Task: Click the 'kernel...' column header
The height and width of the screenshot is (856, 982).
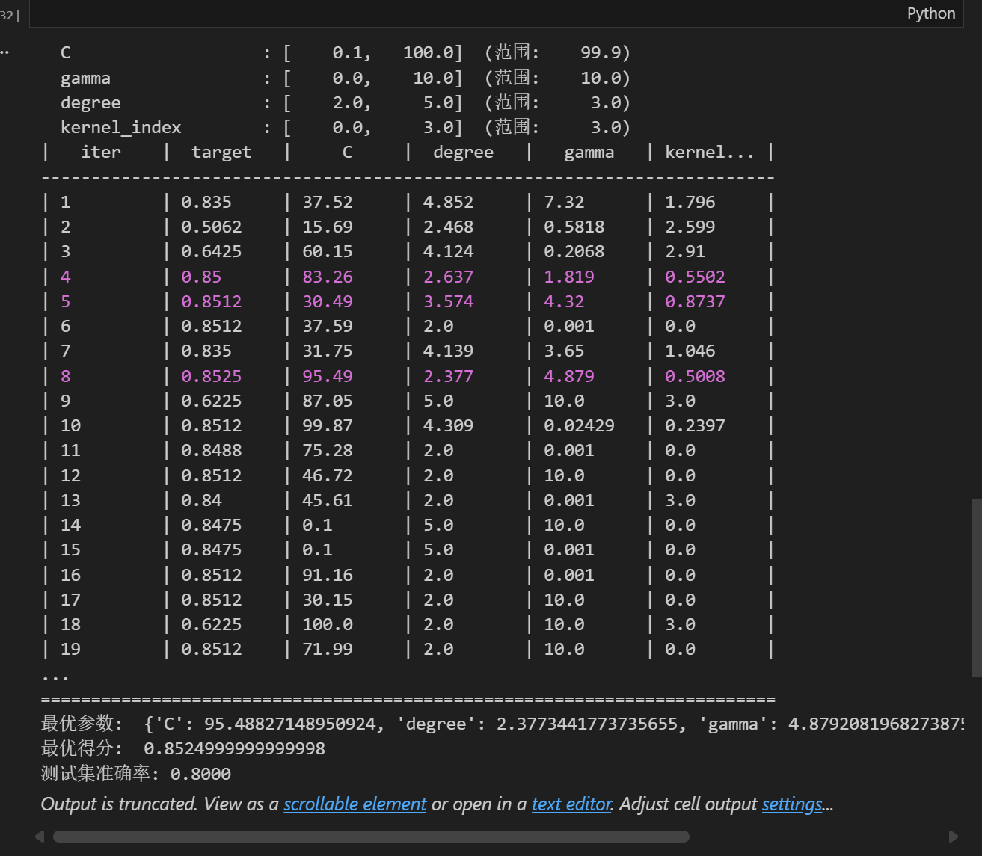Action: 710,153
